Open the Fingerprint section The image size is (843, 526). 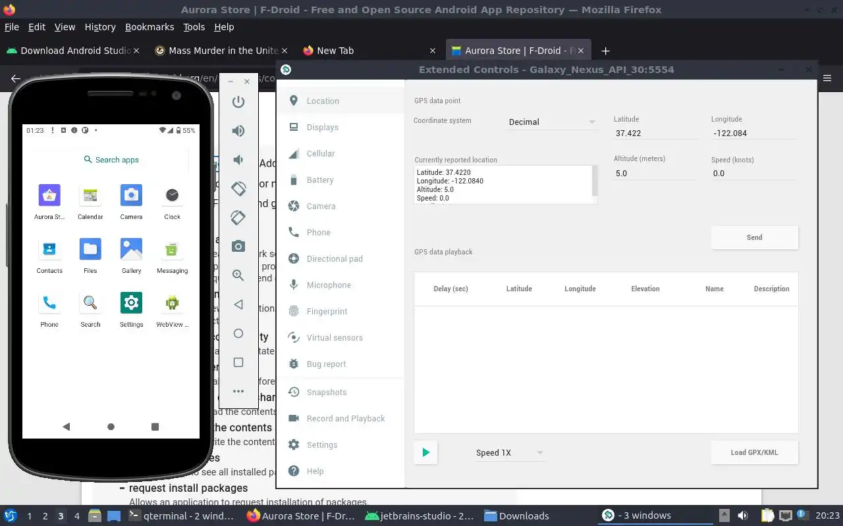(x=340, y=311)
